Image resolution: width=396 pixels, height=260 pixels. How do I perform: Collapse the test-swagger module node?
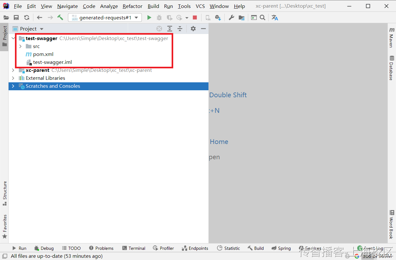(13, 38)
